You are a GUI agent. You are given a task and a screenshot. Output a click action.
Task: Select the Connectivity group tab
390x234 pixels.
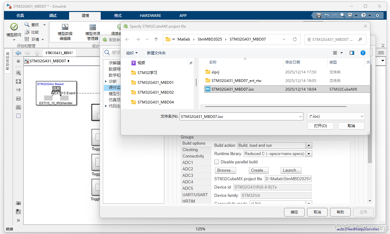click(196, 156)
